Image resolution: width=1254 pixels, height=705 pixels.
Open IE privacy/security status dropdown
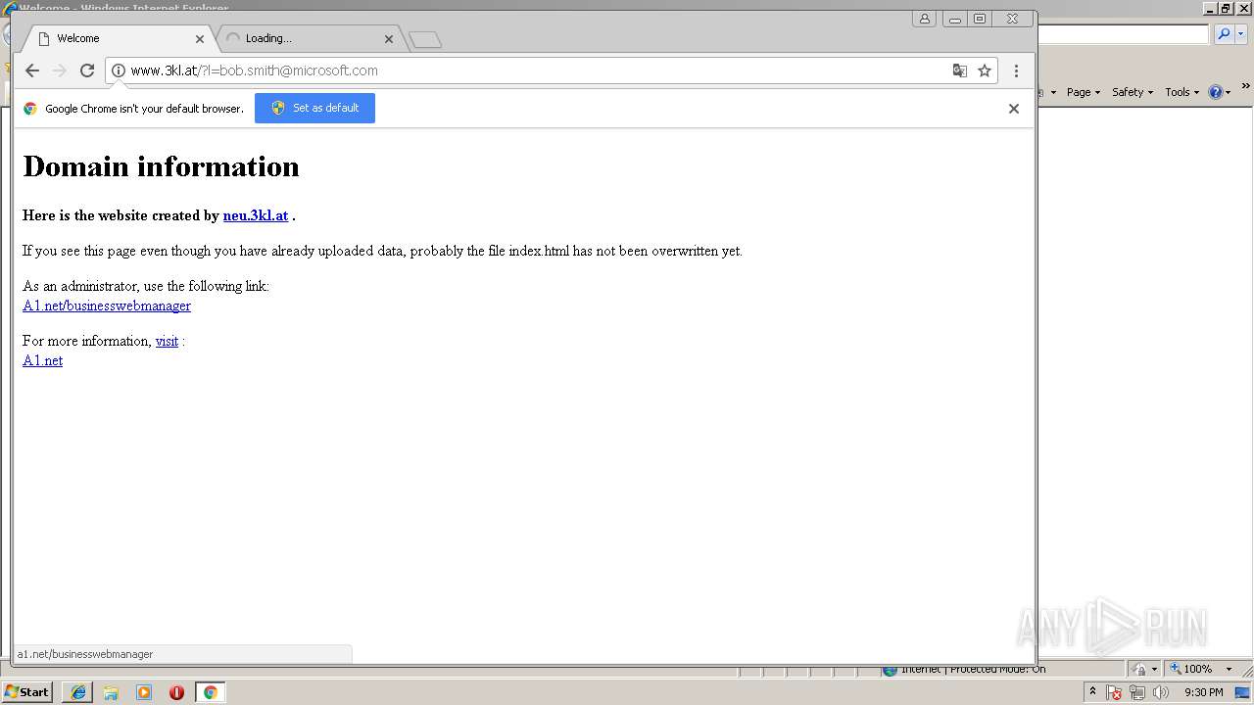click(1145, 669)
